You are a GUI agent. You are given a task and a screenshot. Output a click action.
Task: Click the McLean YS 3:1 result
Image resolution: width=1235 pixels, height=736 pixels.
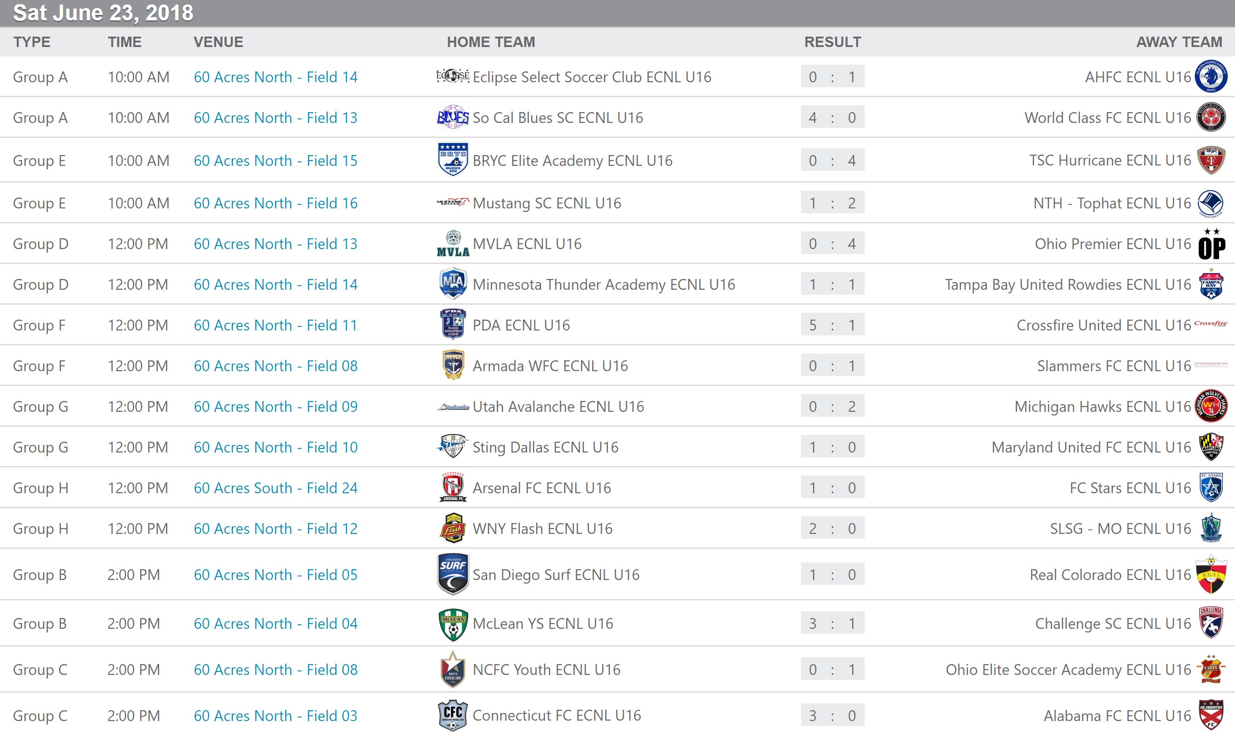[x=832, y=623]
